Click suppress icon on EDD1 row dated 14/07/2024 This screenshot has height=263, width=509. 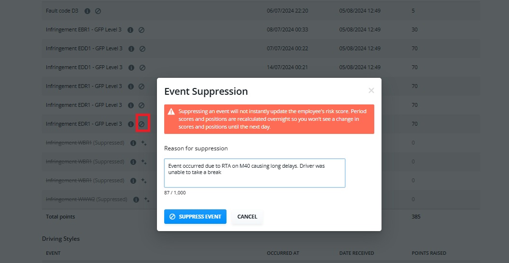(142, 67)
